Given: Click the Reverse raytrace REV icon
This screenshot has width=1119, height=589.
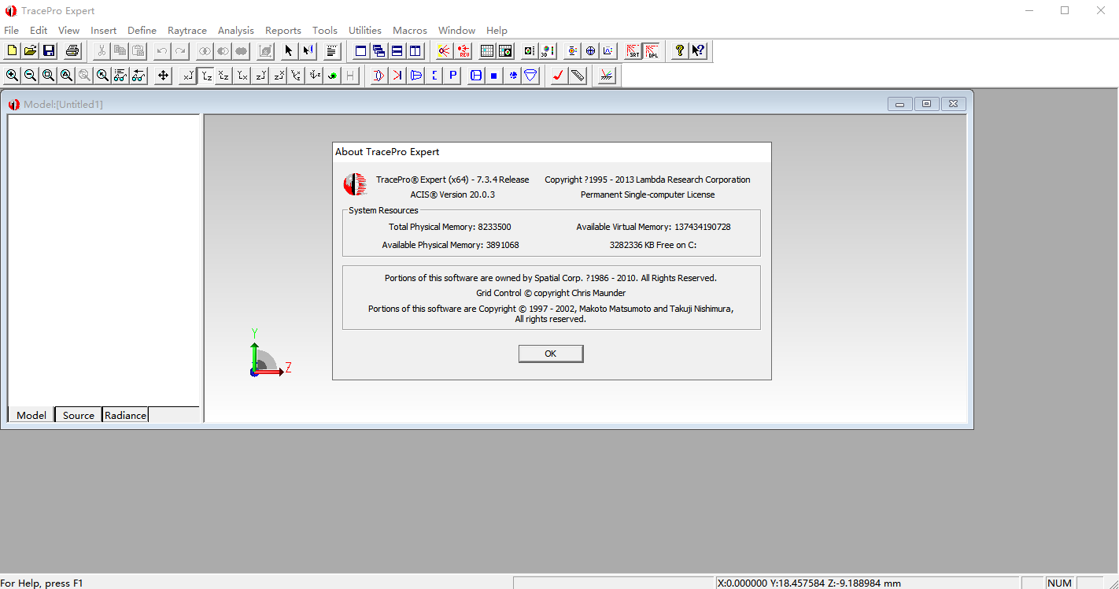Looking at the screenshot, I should click(463, 51).
